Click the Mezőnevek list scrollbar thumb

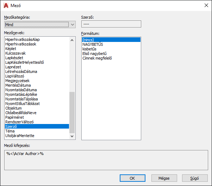(x=72, y=112)
